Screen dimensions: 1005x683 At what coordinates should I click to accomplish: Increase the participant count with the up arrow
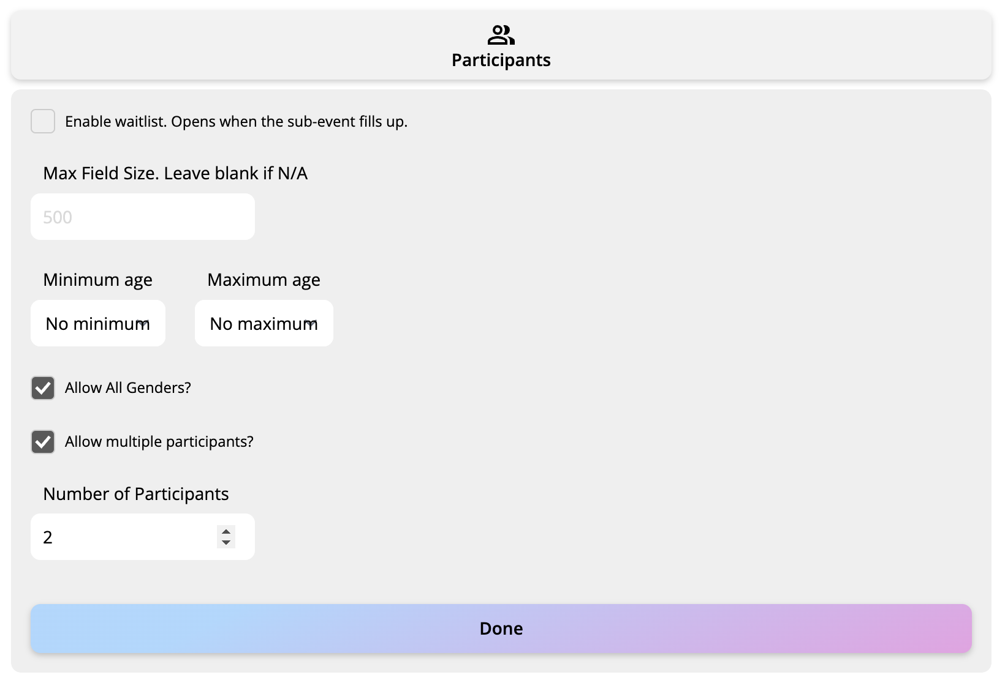226,531
